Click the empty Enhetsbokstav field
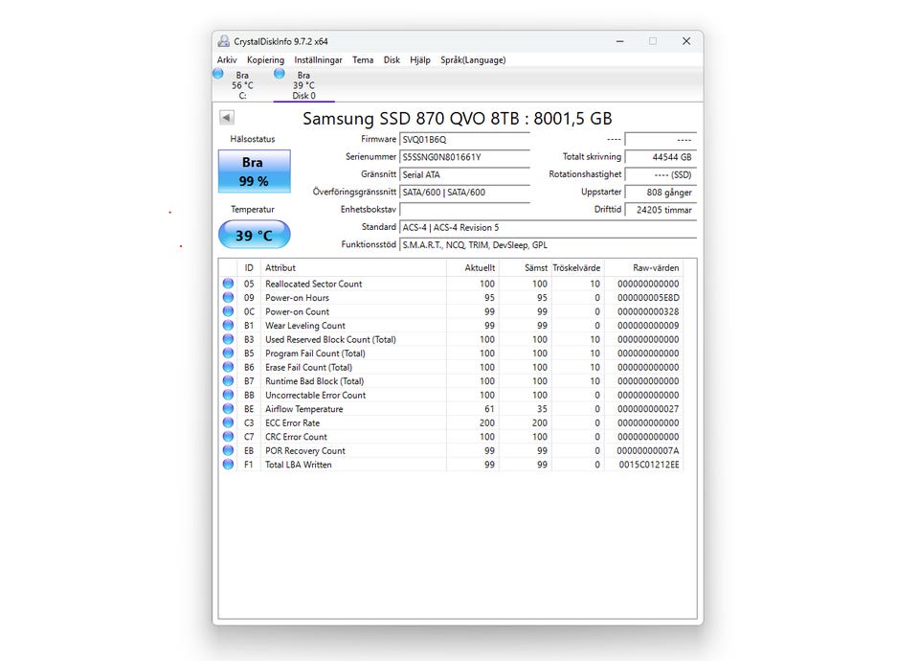The image size is (919, 661). [x=465, y=210]
